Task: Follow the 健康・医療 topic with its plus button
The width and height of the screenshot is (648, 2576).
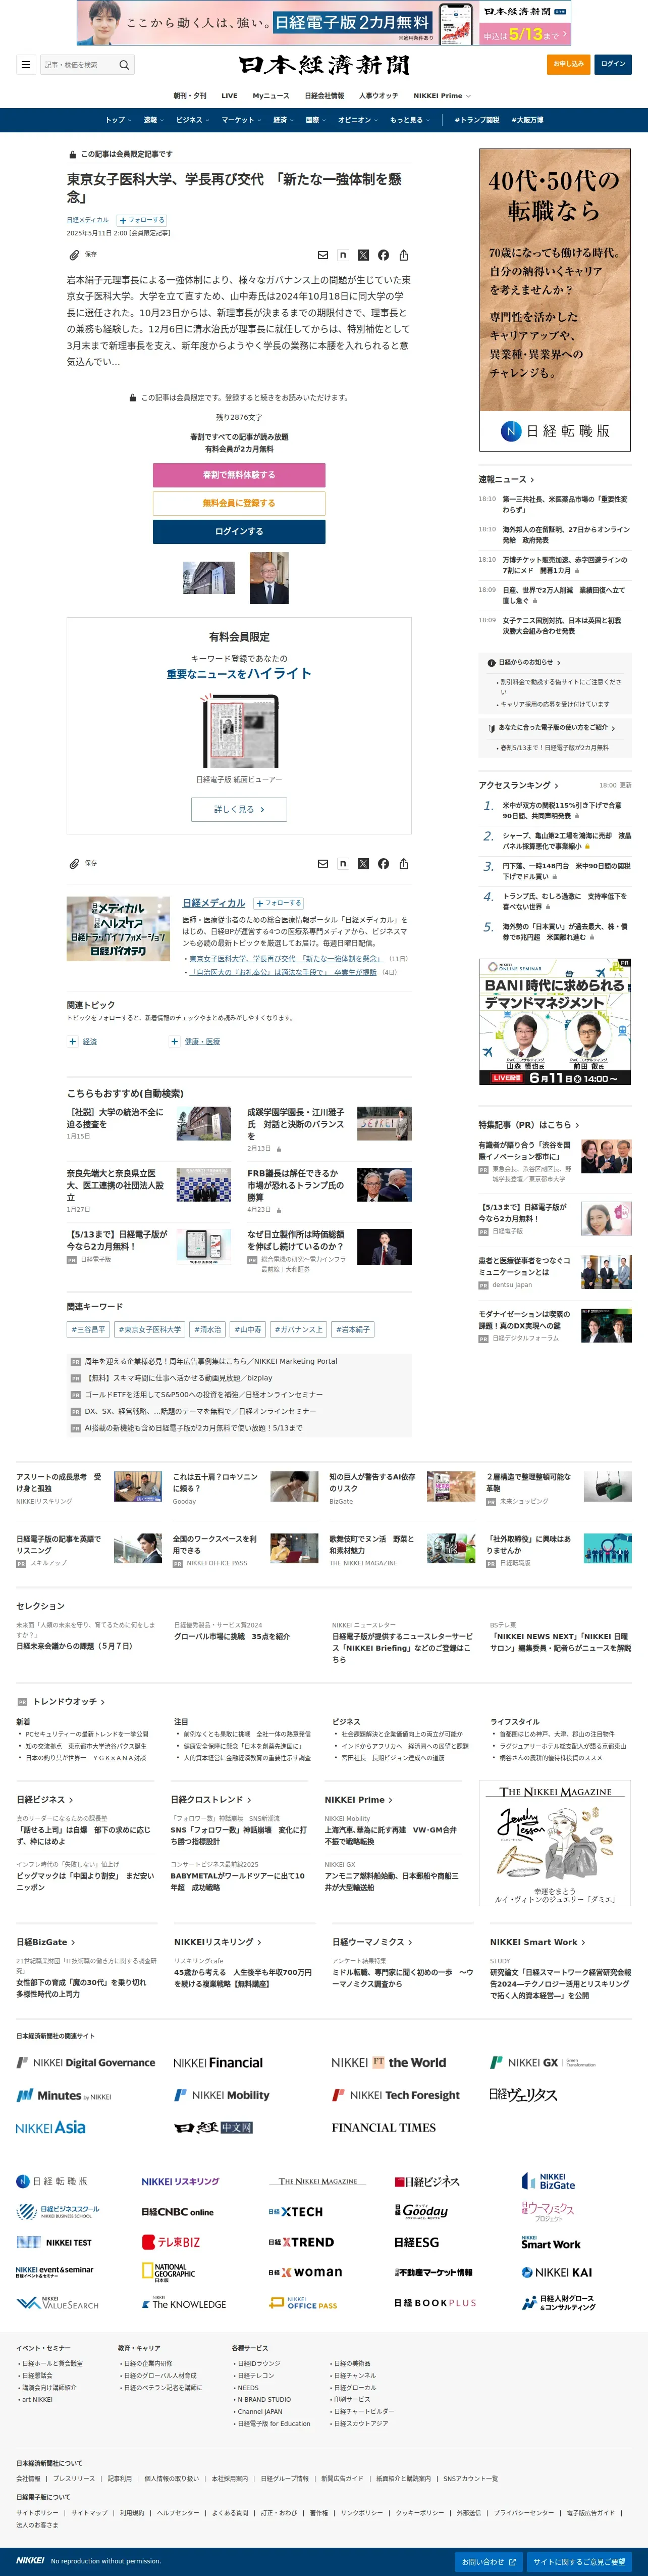Action: click(174, 1041)
